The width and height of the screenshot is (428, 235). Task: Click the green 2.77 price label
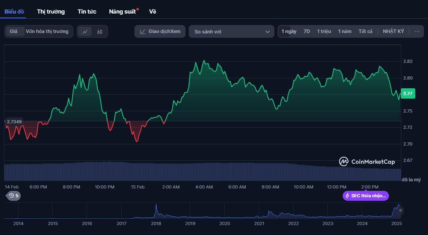tap(408, 93)
